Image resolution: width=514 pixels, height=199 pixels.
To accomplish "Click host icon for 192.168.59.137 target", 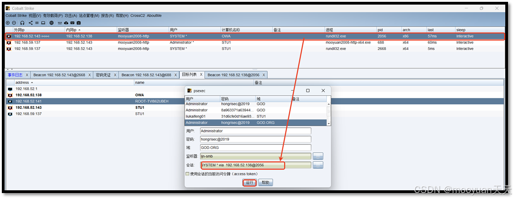I will [10, 114].
